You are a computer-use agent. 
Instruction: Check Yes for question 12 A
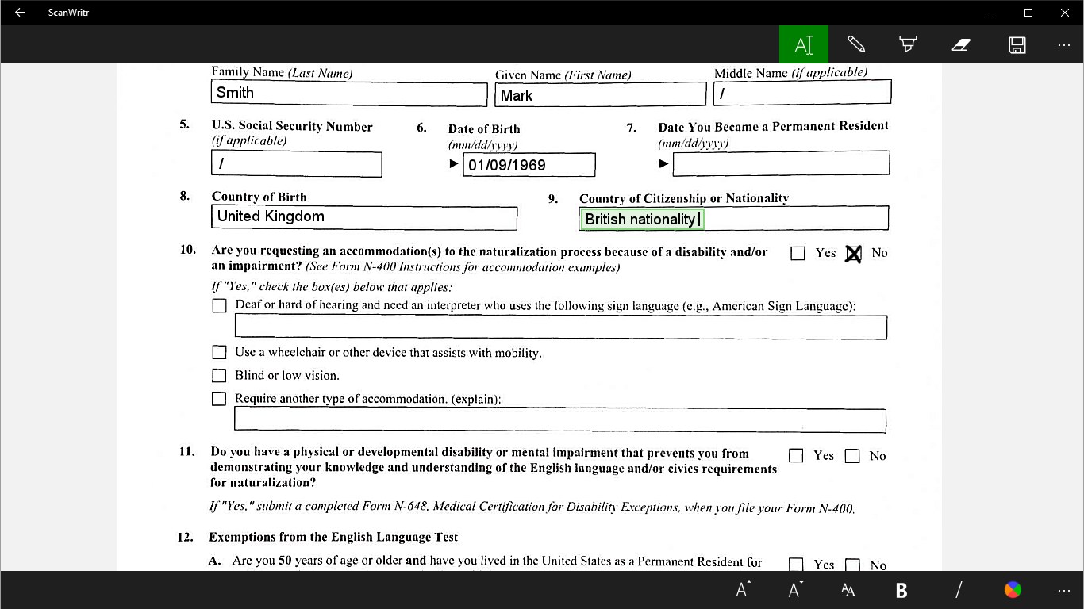(796, 565)
